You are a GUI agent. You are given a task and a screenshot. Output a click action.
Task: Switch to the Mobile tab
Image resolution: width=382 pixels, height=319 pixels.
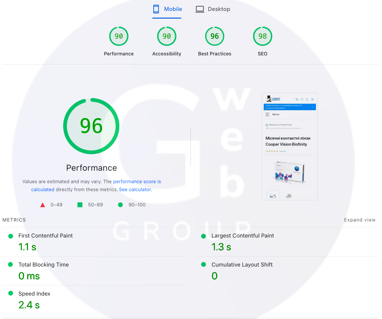click(x=167, y=9)
